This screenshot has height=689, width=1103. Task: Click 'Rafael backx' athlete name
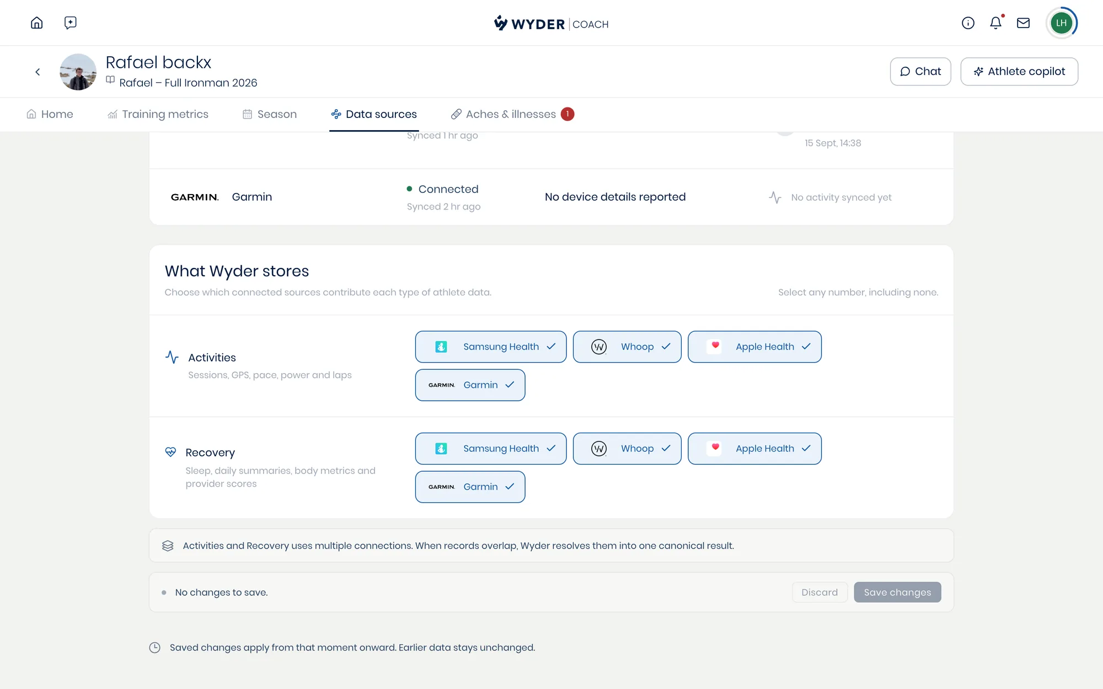tap(158, 62)
